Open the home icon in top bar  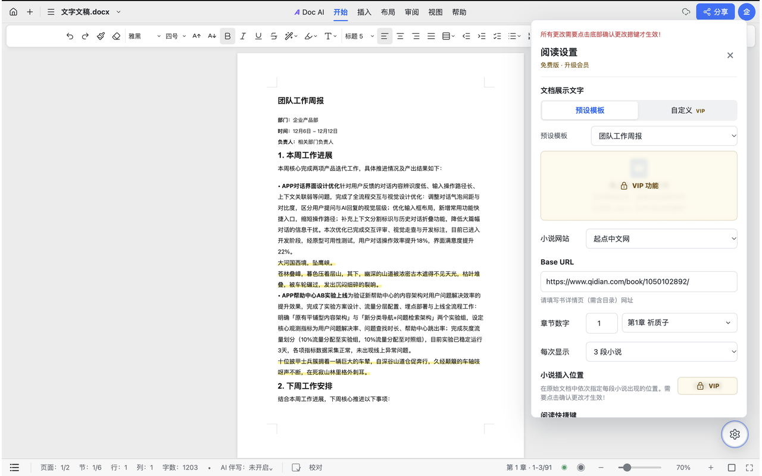tap(14, 12)
